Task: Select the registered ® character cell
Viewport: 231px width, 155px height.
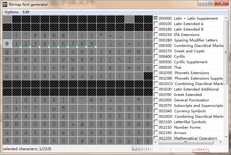Action: 139,100
